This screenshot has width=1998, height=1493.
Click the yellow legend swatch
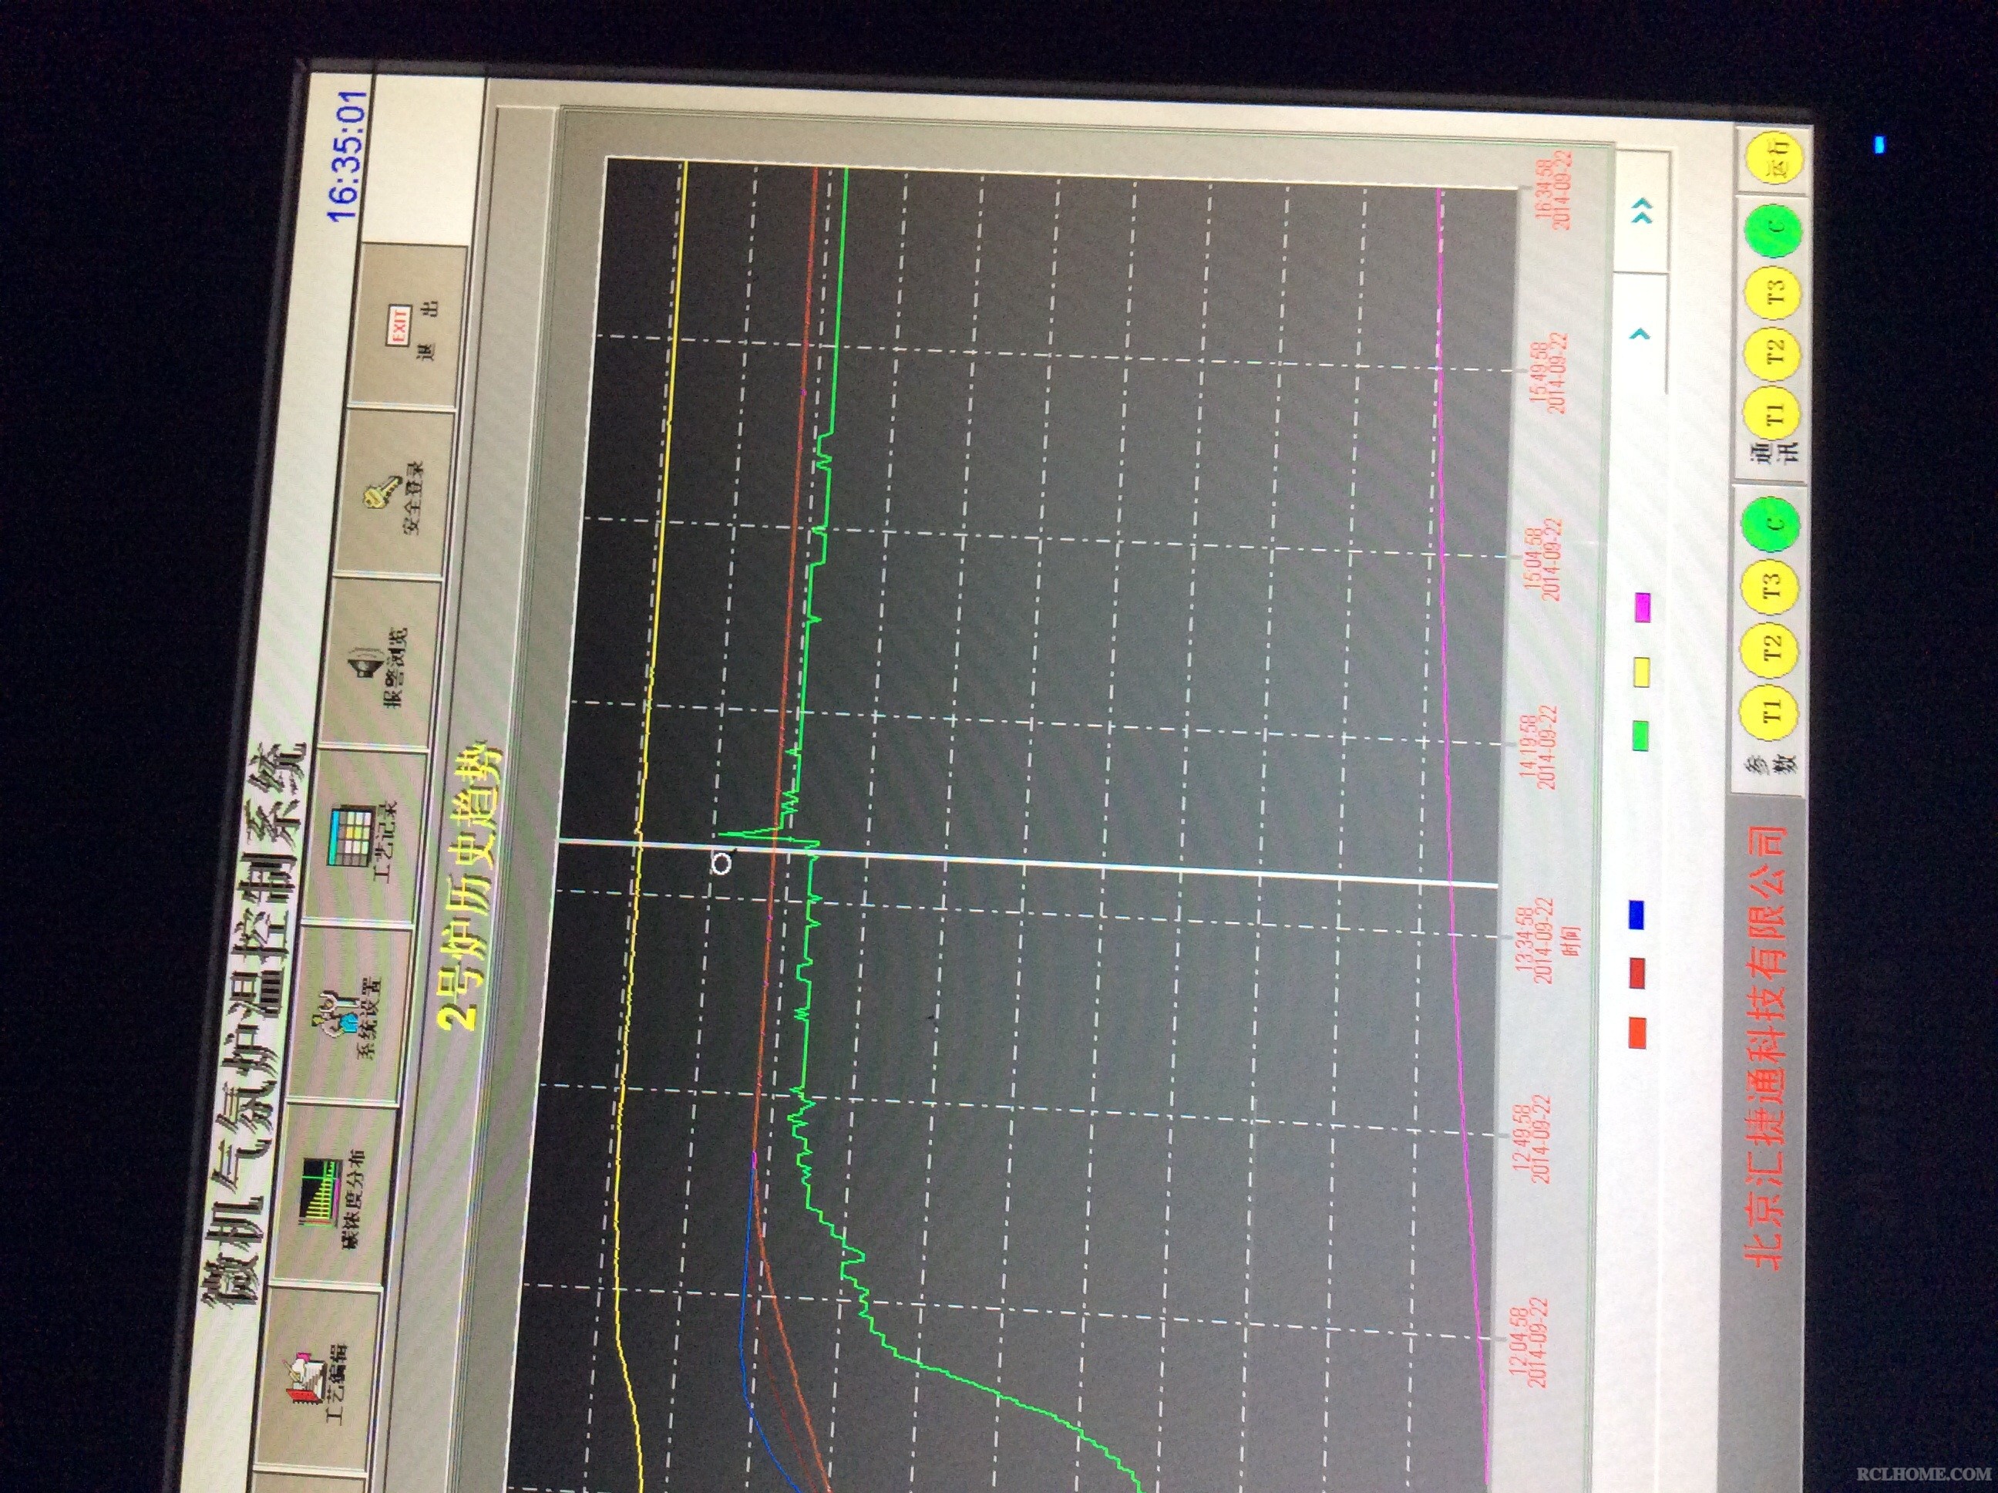pos(1642,673)
